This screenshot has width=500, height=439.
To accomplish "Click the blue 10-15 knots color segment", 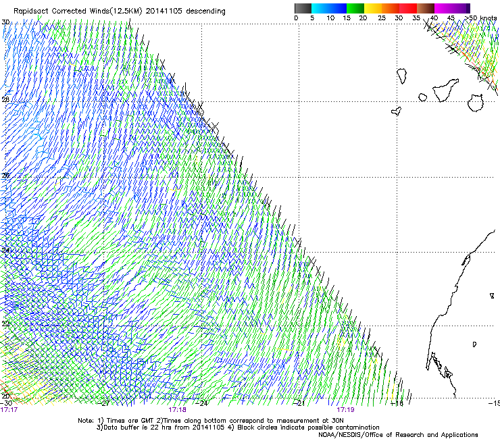I will click(x=337, y=8).
